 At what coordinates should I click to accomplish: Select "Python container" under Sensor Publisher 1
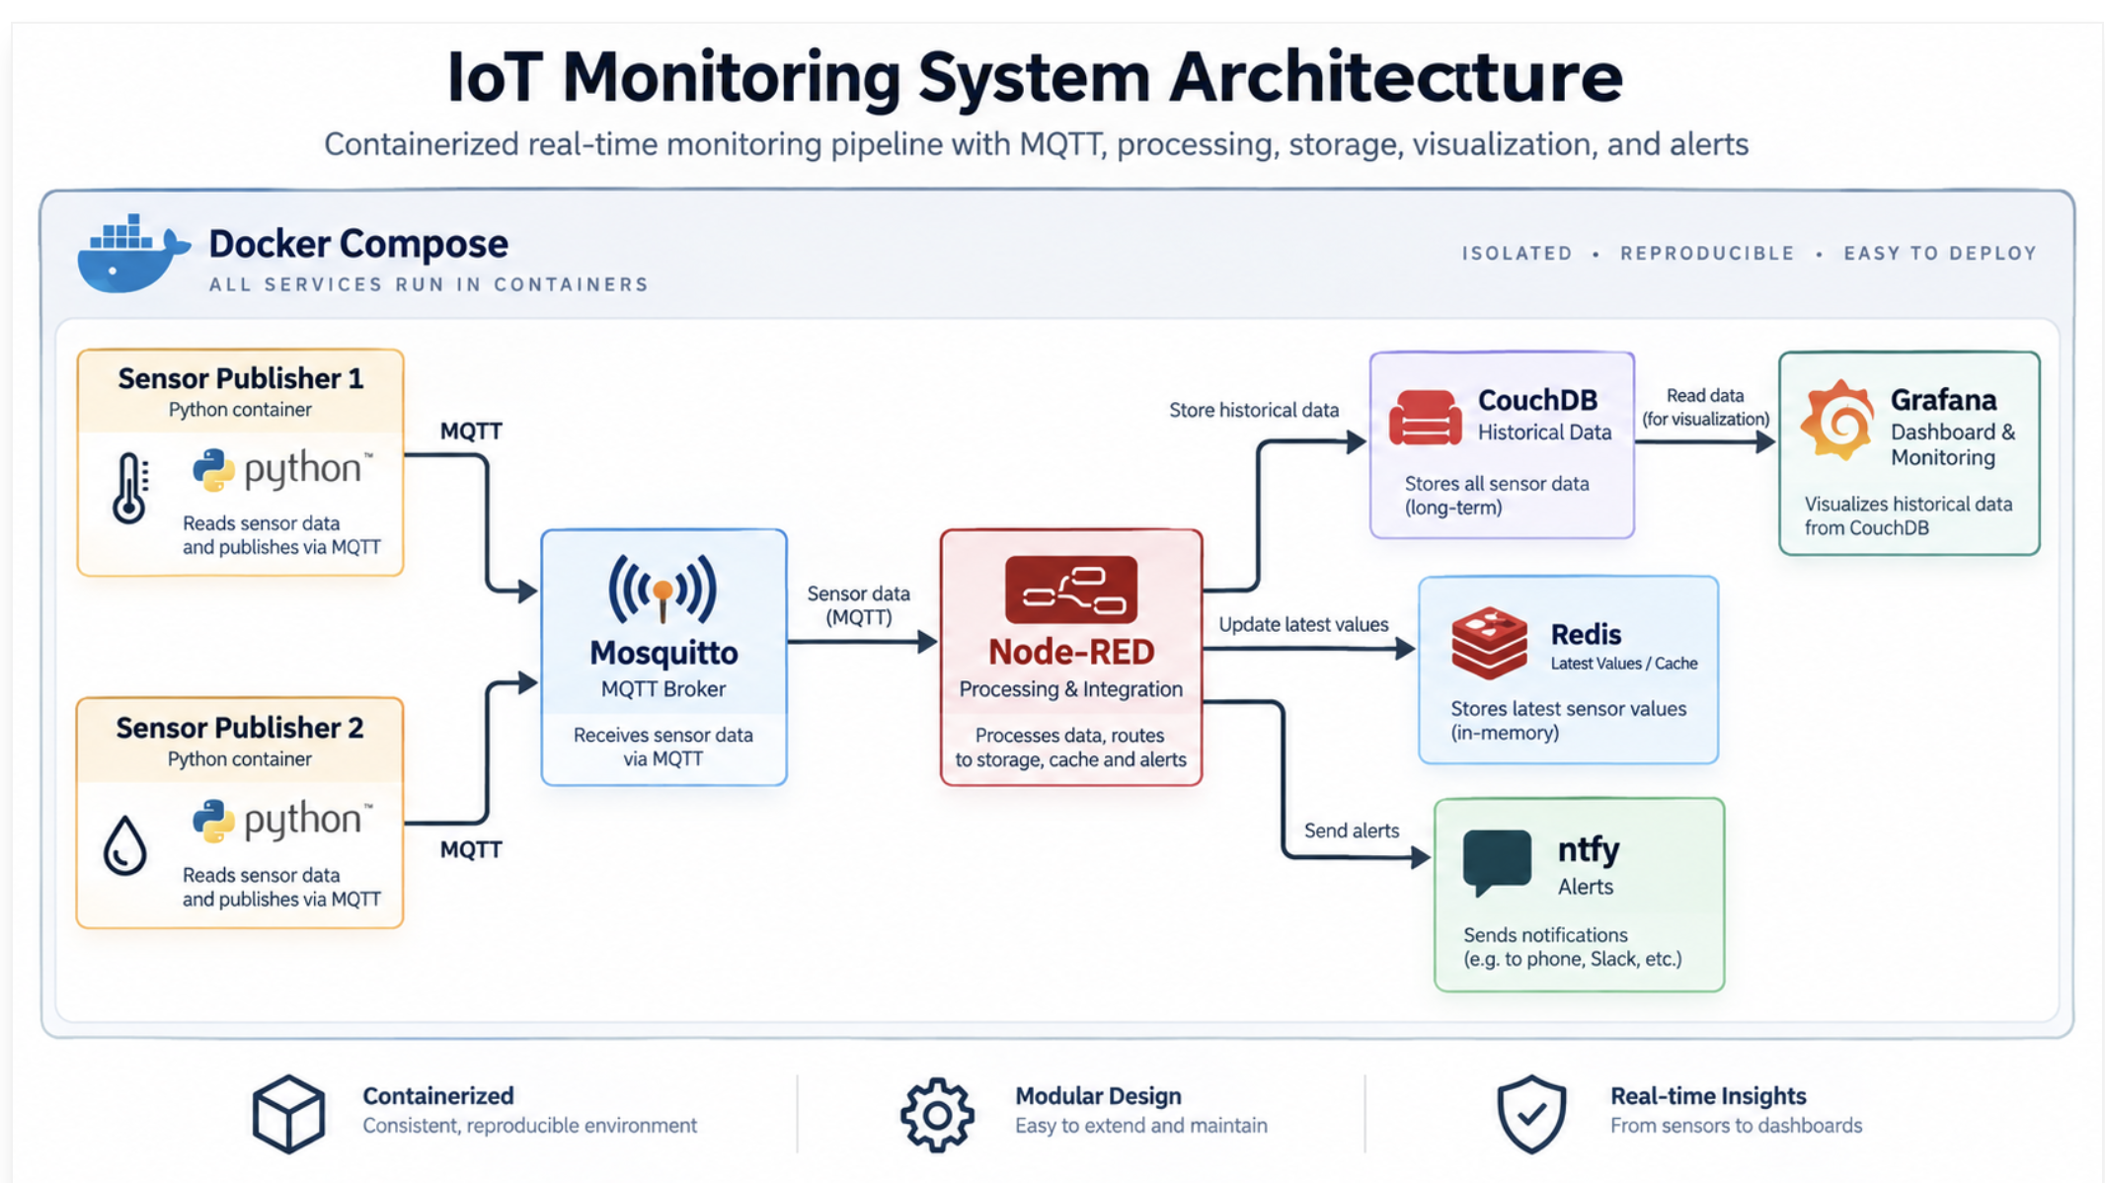pos(240,410)
